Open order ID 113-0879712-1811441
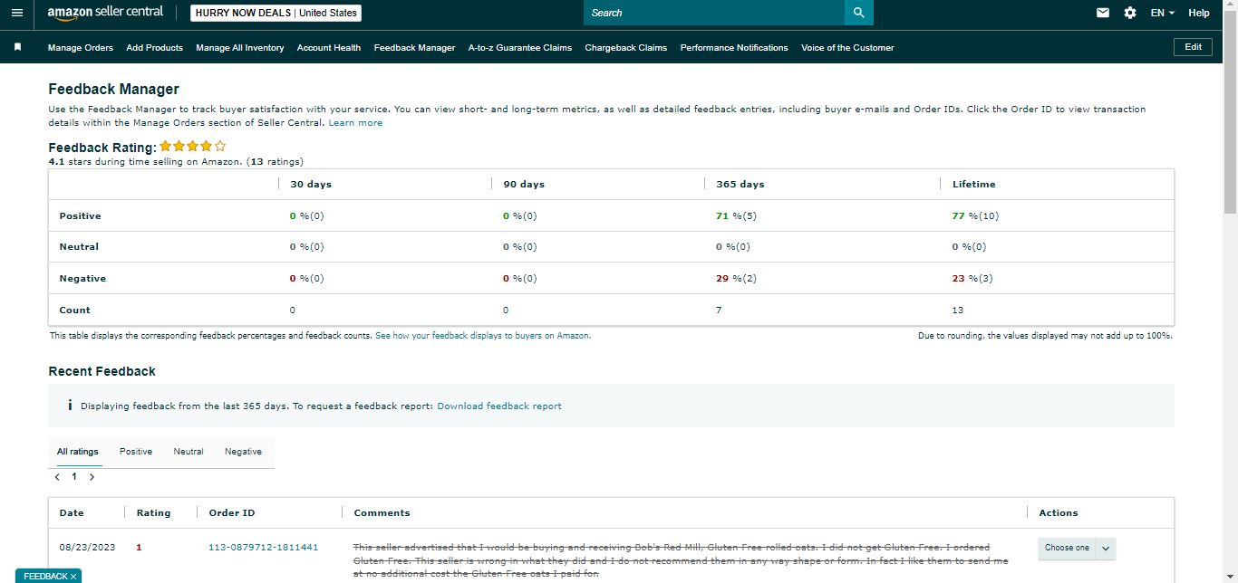This screenshot has width=1238, height=583. pos(263,547)
